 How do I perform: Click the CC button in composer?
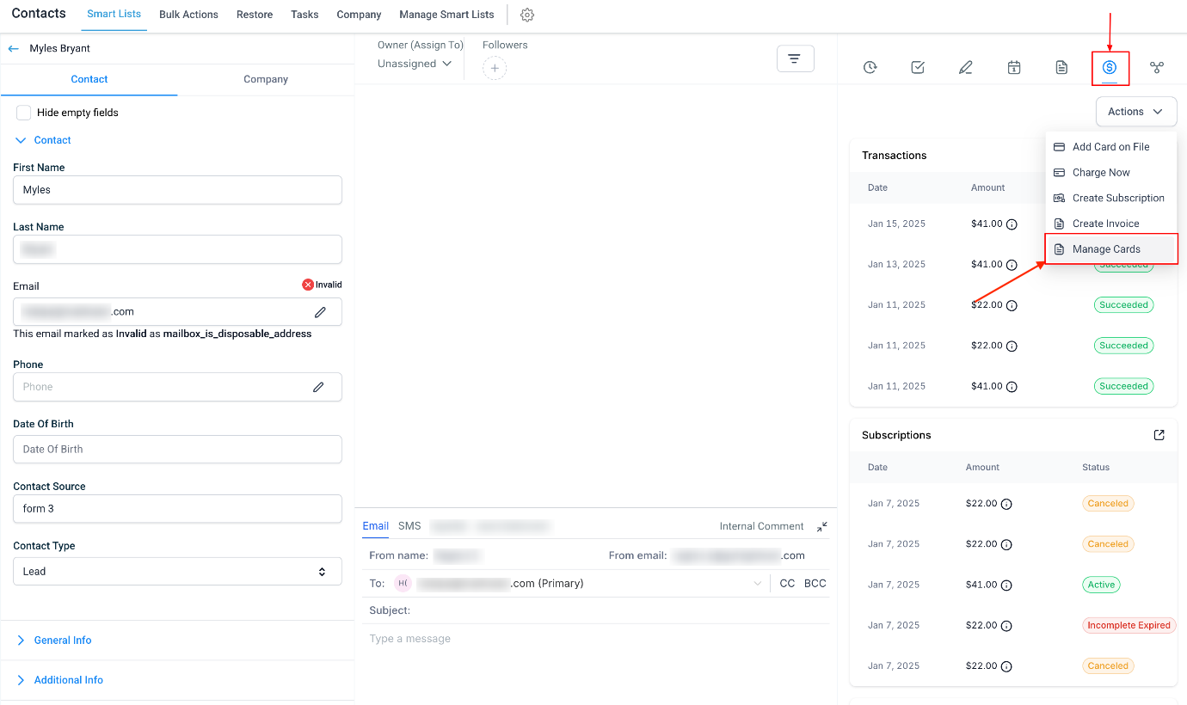[787, 584]
